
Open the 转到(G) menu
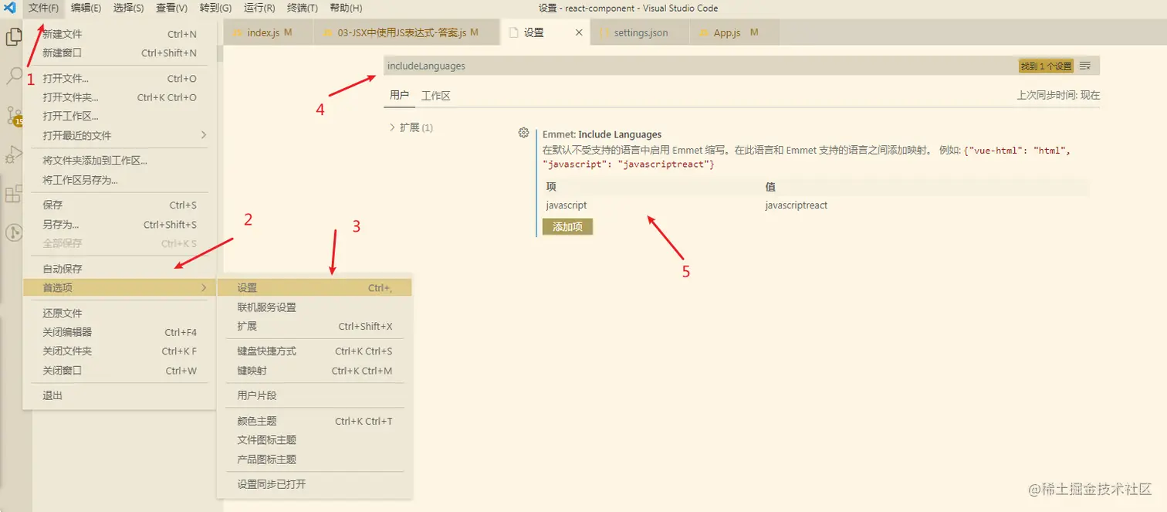[x=215, y=8]
